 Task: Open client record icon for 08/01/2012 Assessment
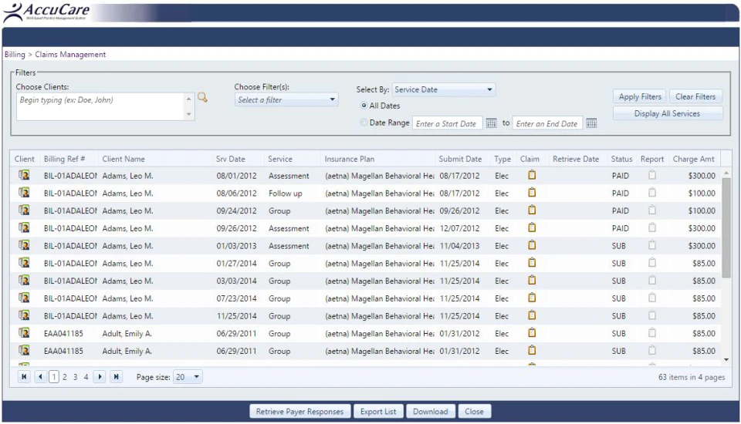[24, 175]
